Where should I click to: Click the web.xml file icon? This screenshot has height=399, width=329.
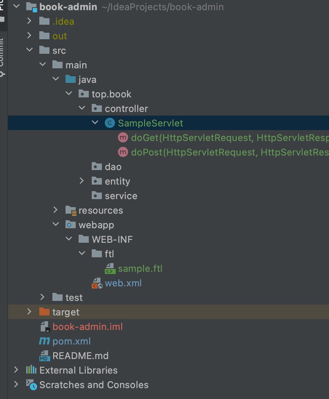point(97,283)
